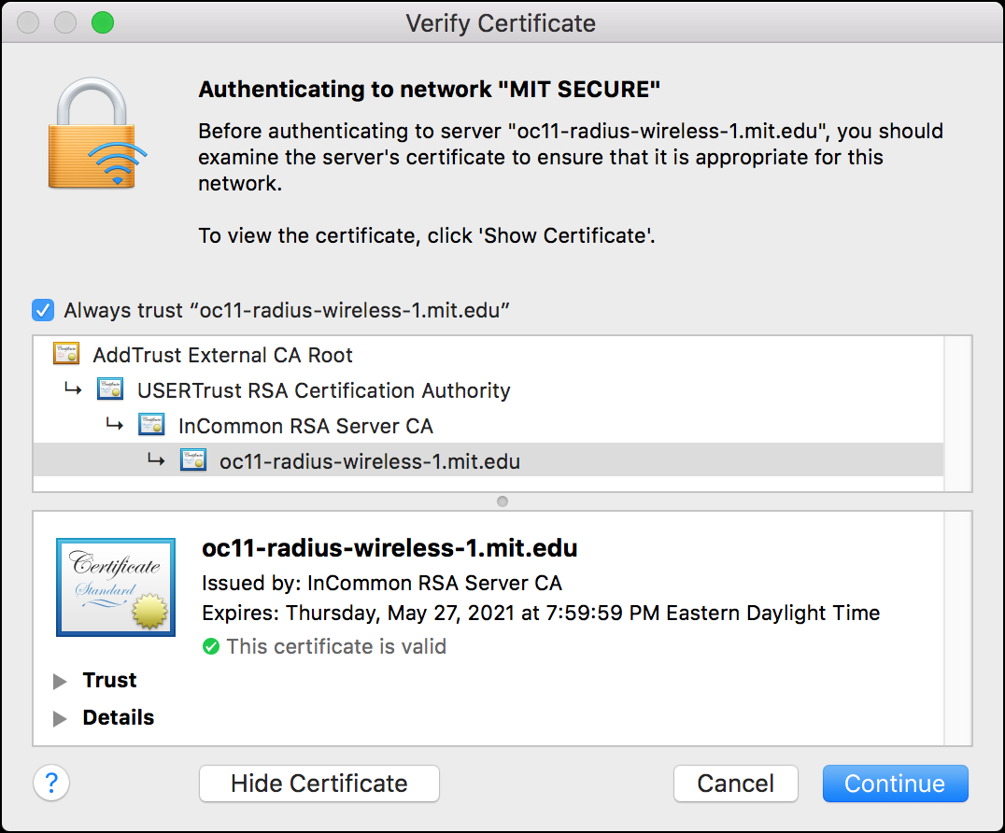The width and height of the screenshot is (1005, 833).
Task: Uncheck Always trust oc11-radius-wireless-1.mit.edu checkbox
Action: click(x=43, y=311)
